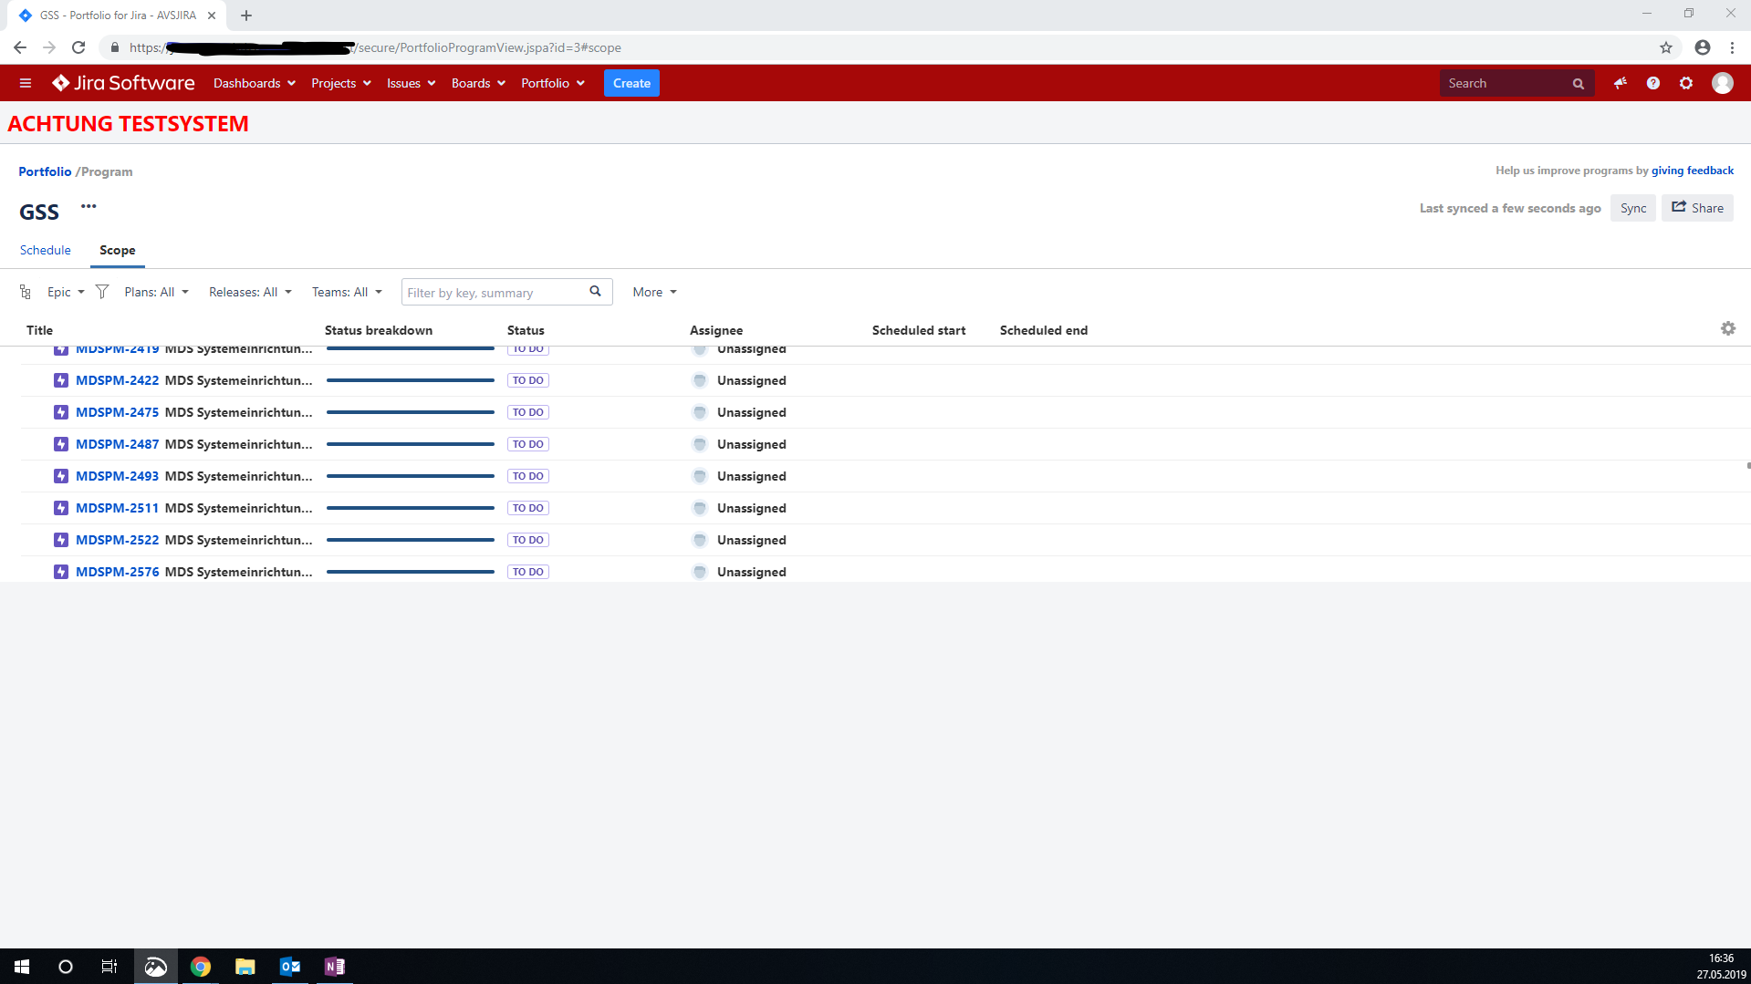Viewport: 1751px width, 984px height.
Task: Open the Issues menu
Action: coord(411,83)
